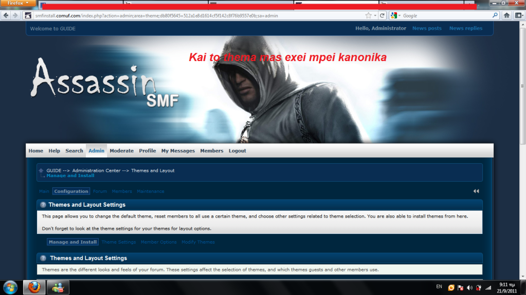
Task: Bookmark this page with the star icon
Action: click(368, 15)
